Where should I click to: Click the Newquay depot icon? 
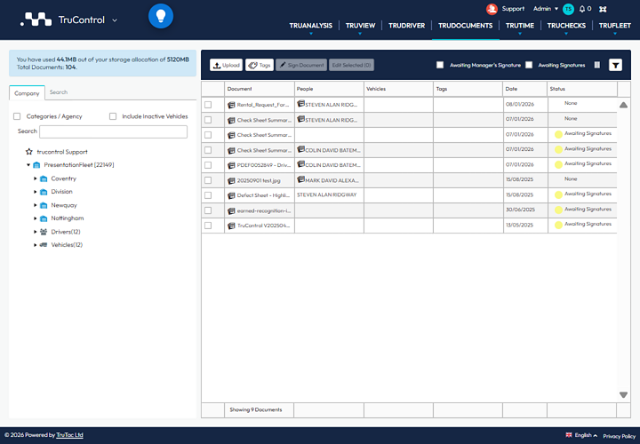tap(44, 205)
